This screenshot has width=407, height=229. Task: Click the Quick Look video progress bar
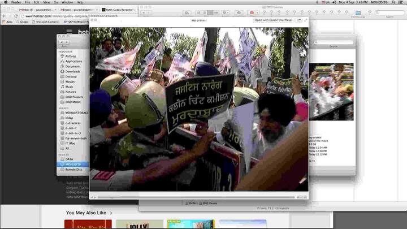(x=196, y=197)
